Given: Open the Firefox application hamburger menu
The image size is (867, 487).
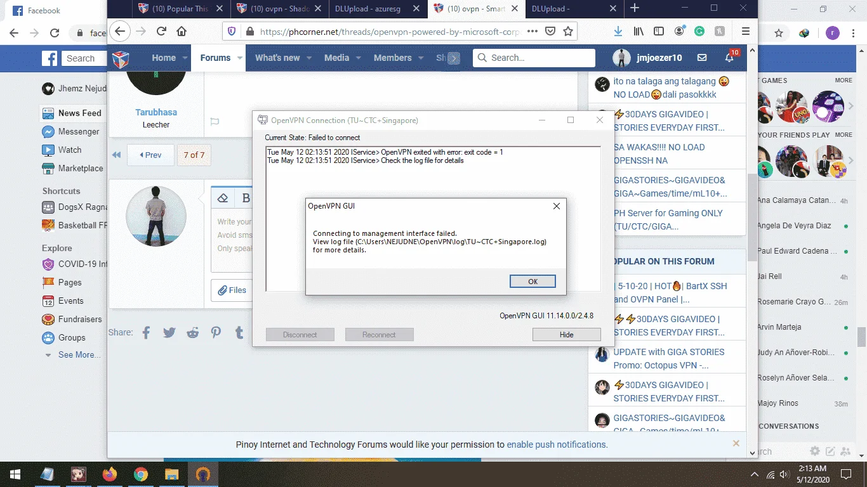Looking at the screenshot, I should click(x=746, y=31).
